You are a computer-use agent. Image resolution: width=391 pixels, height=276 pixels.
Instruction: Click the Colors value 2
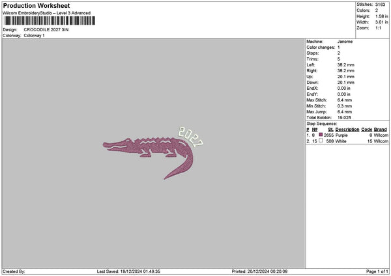pyautogui.click(x=377, y=10)
